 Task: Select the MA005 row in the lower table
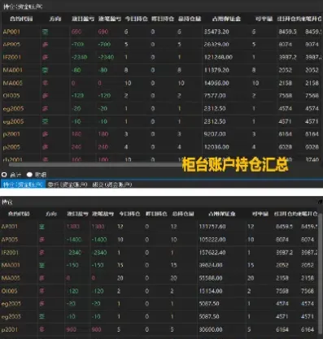159,278
